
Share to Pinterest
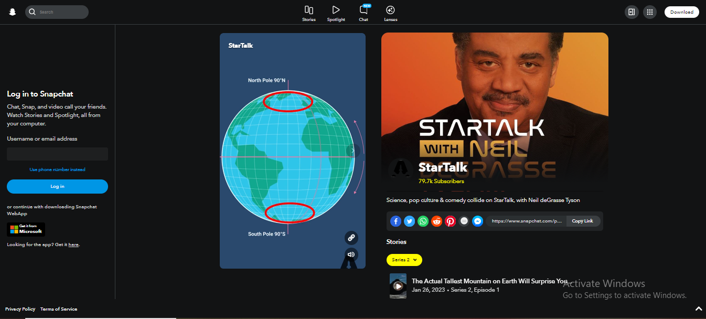[x=451, y=221]
